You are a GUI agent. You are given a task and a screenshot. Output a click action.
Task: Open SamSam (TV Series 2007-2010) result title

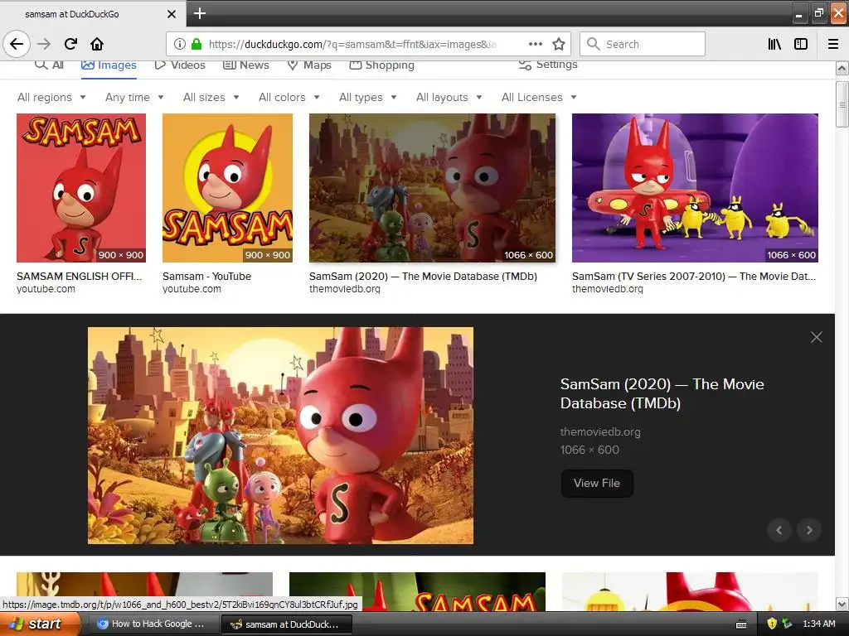coord(694,277)
